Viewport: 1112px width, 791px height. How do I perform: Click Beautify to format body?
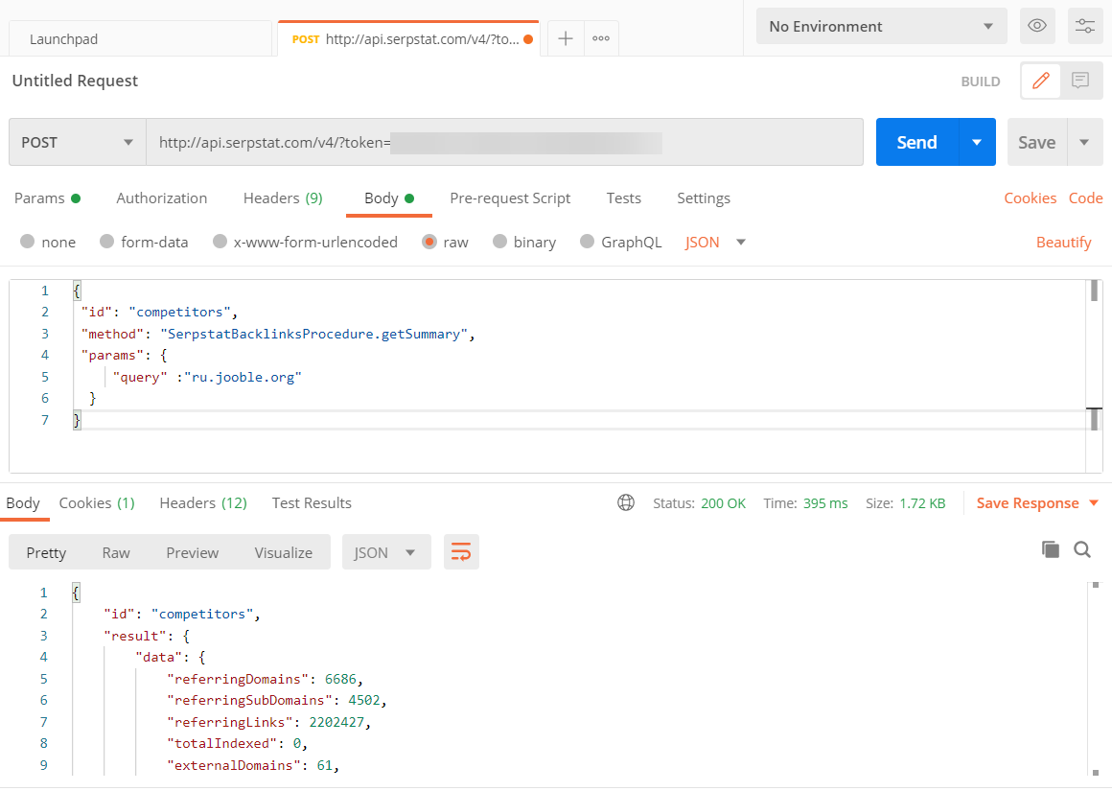1063,242
